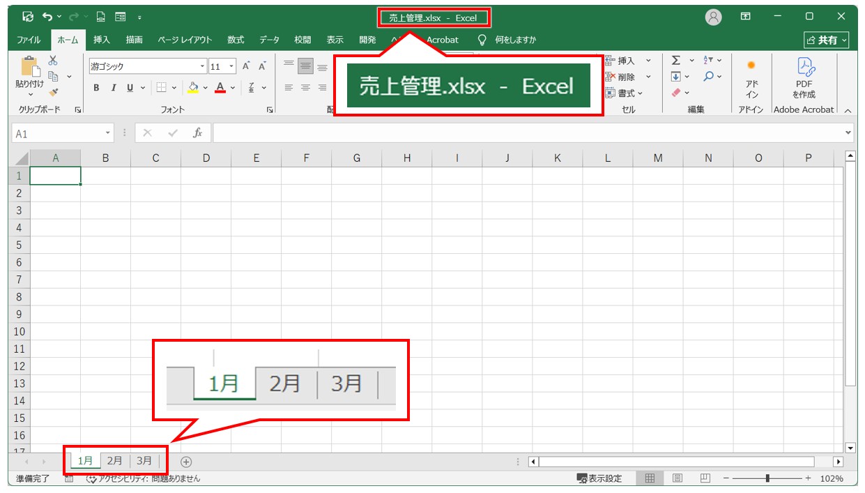
Task: Click the Cut scissors icon
Action: coord(53,61)
